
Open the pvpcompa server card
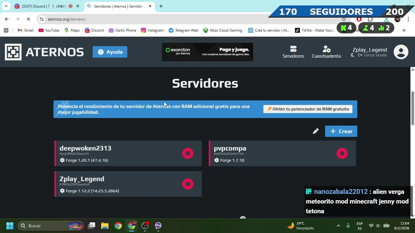[282, 153]
